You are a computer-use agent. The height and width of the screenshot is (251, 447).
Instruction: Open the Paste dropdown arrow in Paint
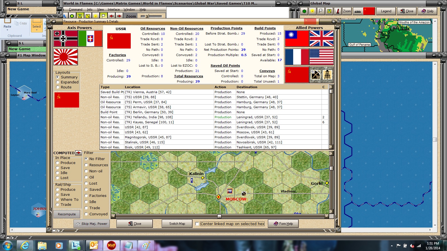click(8, 30)
